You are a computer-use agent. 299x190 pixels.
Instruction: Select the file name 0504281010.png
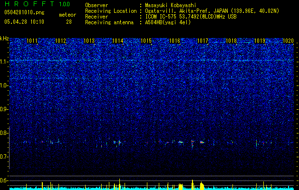click(x=24, y=12)
